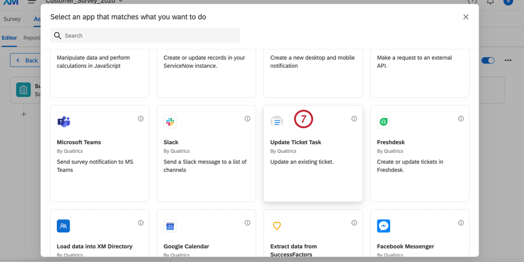
Task: Click the SuccessFactors heart icon
Action: (277, 226)
